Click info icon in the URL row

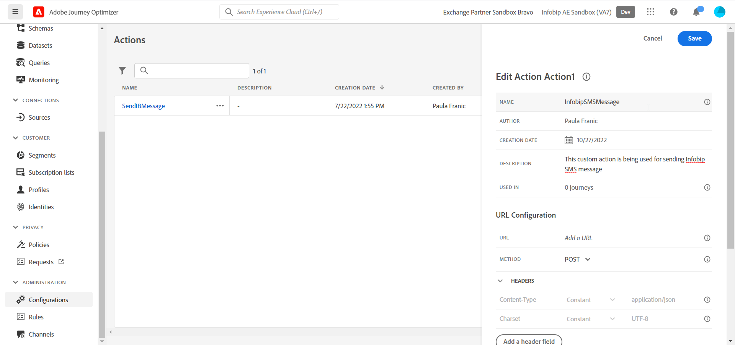click(707, 238)
